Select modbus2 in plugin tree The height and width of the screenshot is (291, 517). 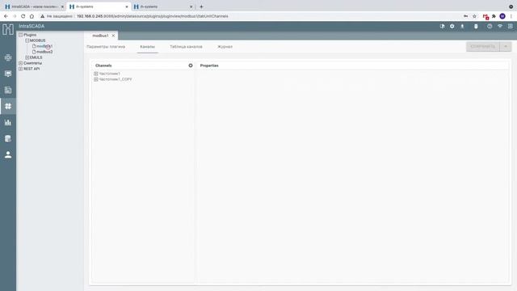[44, 52]
